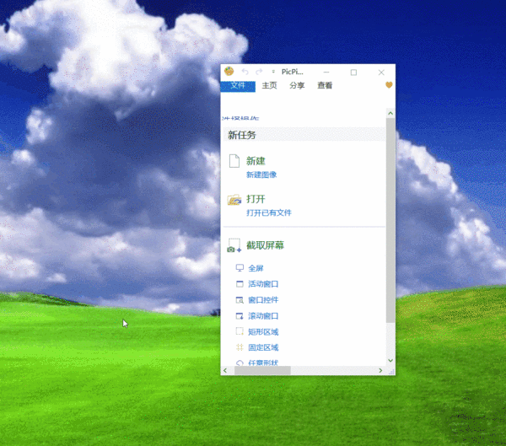Image resolution: width=506 pixels, height=446 pixels.
Task: Undo using the title bar arrow
Action: [x=245, y=72]
